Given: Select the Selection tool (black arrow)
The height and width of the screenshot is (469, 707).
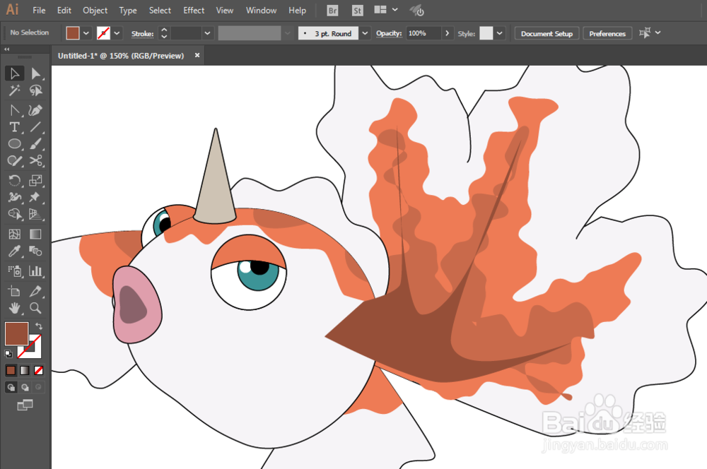Looking at the screenshot, I should click(14, 73).
